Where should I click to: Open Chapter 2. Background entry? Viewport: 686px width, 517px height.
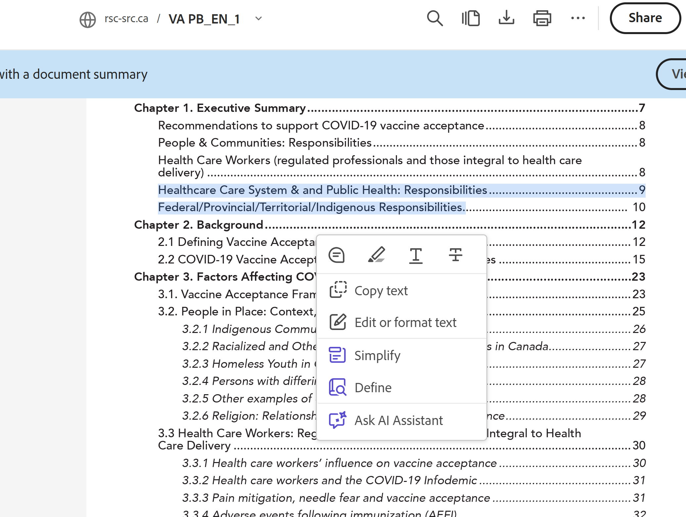[389, 225]
